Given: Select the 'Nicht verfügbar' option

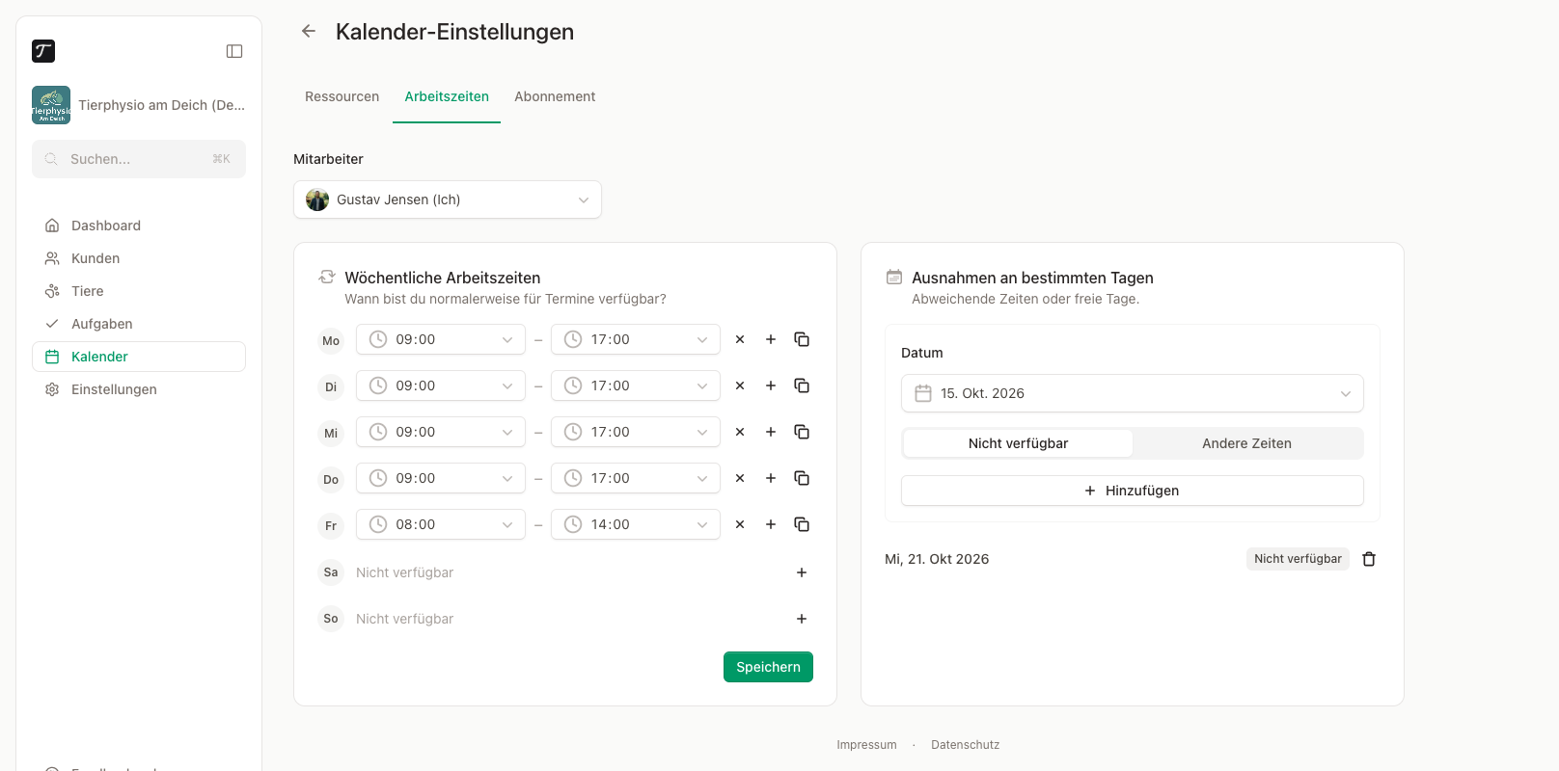Looking at the screenshot, I should 1018,443.
